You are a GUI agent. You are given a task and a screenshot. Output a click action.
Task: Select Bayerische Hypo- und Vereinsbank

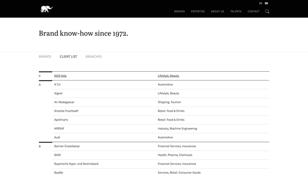point(77,164)
